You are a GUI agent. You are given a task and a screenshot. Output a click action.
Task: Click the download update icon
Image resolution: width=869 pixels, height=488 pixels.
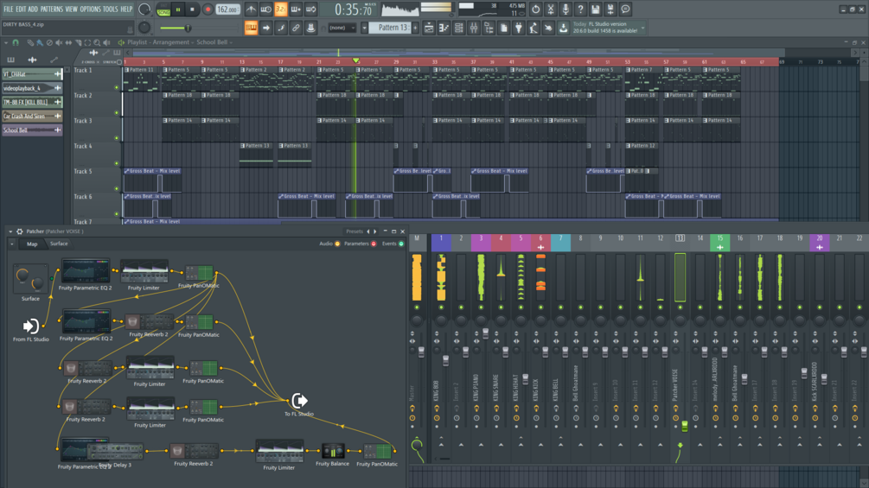point(563,28)
